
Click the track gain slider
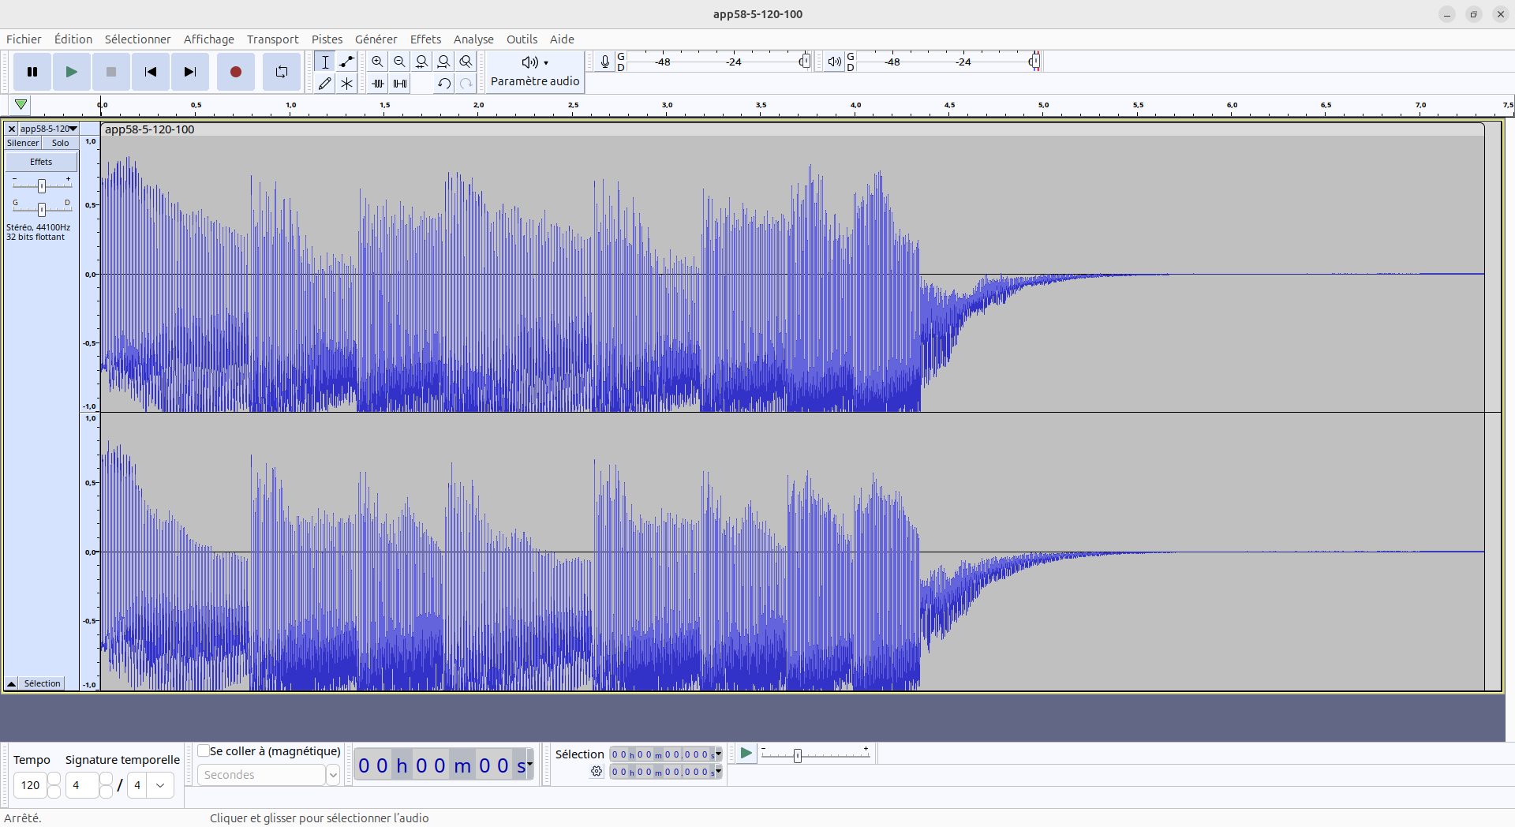point(42,185)
